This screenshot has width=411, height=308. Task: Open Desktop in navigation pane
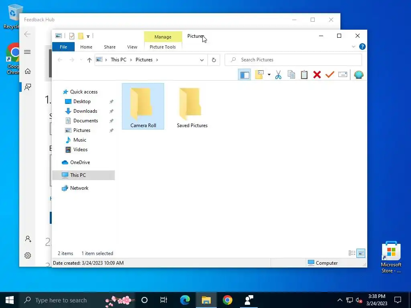coord(82,101)
